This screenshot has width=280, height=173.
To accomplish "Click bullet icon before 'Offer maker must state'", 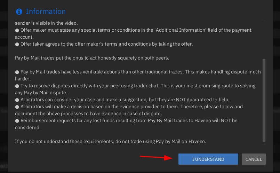I will (17, 30).
